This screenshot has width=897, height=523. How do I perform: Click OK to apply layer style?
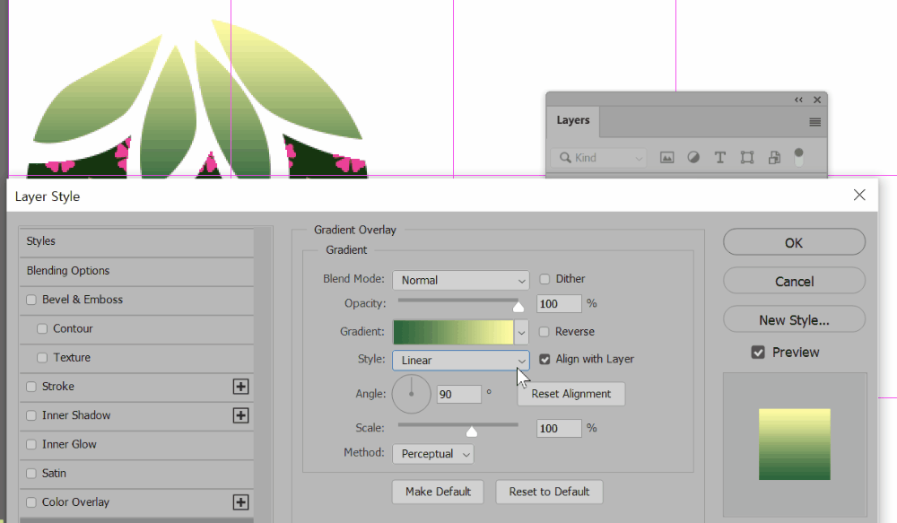click(x=794, y=242)
